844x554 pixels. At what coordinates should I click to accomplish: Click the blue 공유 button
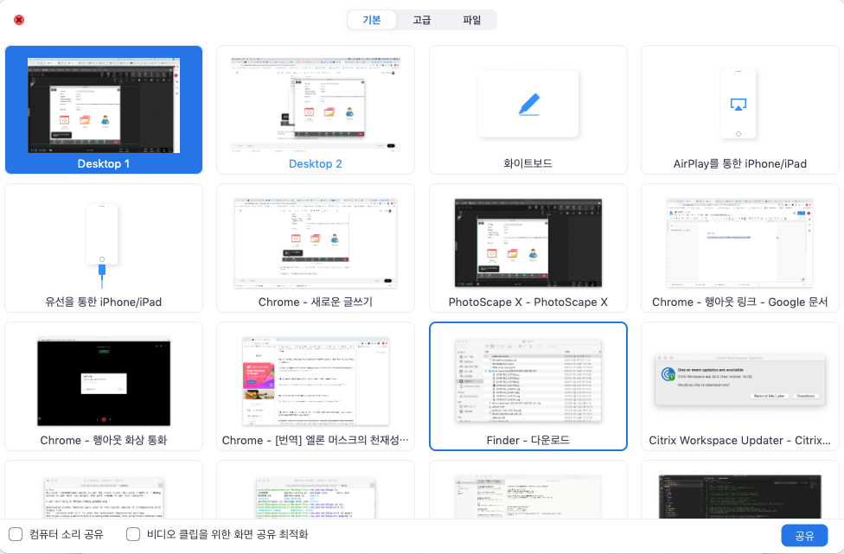point(804,536)
